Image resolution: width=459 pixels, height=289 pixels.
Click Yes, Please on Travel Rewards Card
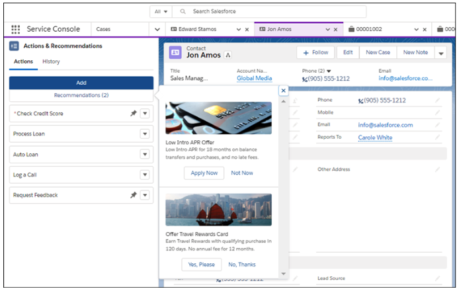[202, 265]
